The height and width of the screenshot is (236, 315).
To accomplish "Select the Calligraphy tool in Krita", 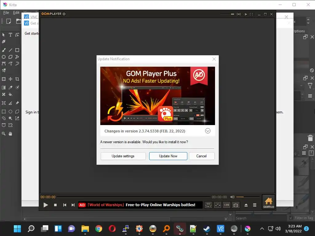I will click(x=4, y=41).
